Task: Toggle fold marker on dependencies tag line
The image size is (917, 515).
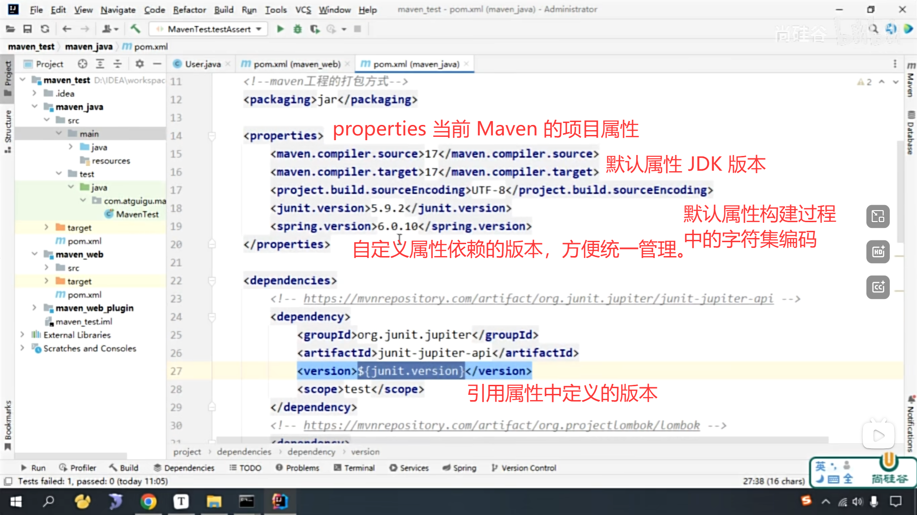Action: 212,281
